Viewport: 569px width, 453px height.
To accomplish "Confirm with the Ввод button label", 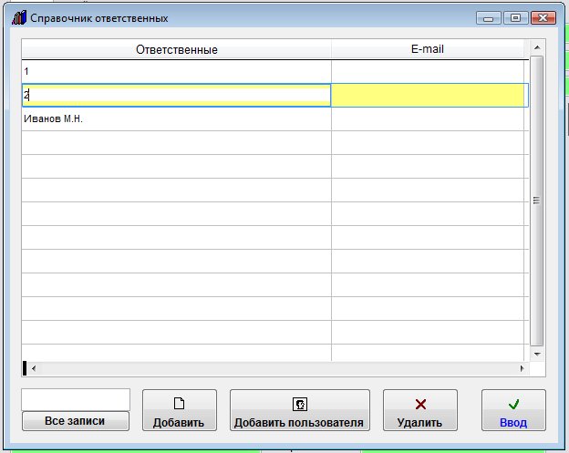I will pyautogui.click(x=513, y=423).
